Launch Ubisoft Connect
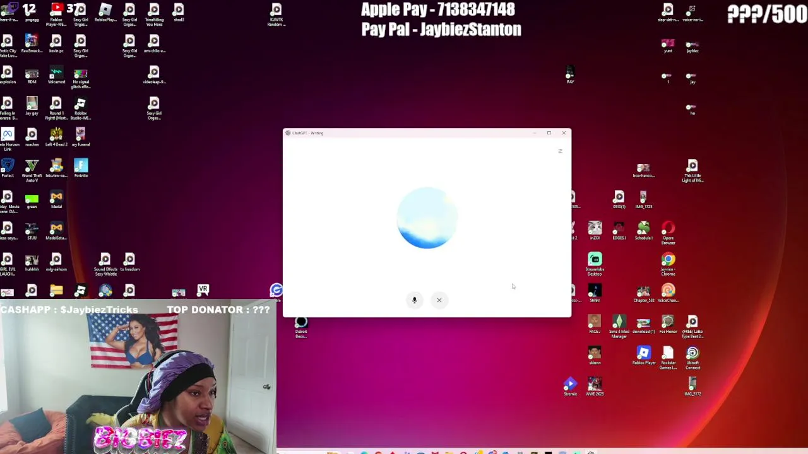Image resolution: width=808 pixels, height=454 pixels. pos(692,358)
